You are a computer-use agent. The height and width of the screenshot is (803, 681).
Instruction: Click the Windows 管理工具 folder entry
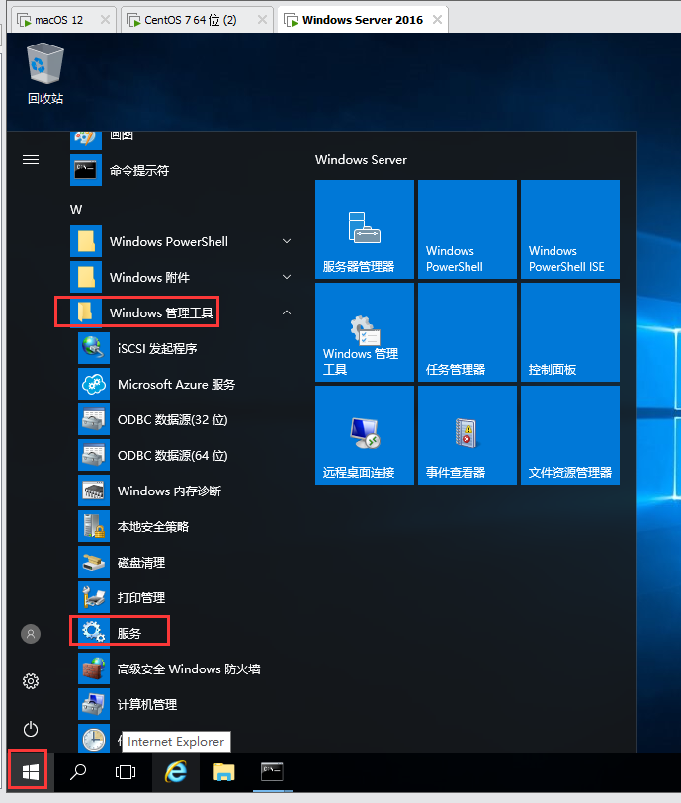(183, 312)
